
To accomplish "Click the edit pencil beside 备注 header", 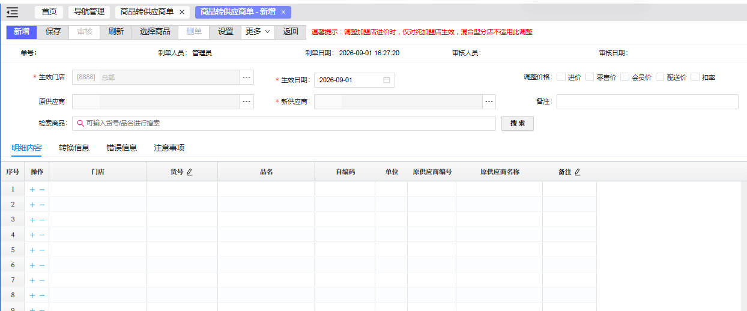I will (x=578, y=172).
